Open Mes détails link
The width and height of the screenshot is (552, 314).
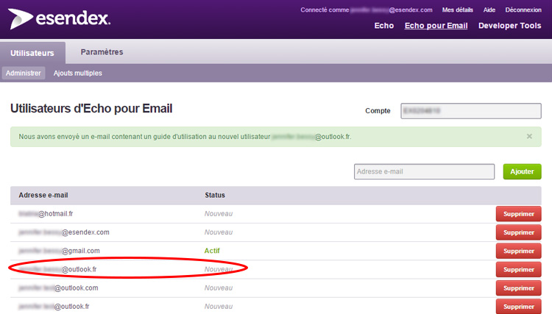point(458,10)
